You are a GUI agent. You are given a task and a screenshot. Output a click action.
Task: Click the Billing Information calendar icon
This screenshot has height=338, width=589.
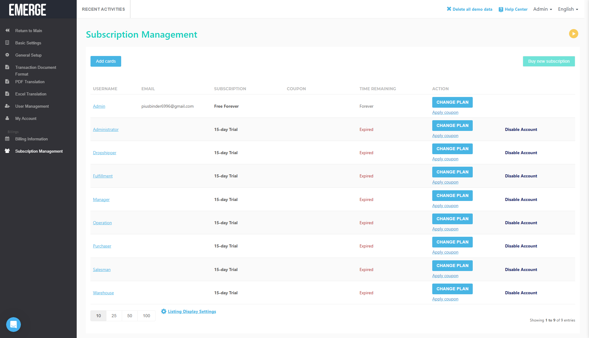tap(7, 139)
